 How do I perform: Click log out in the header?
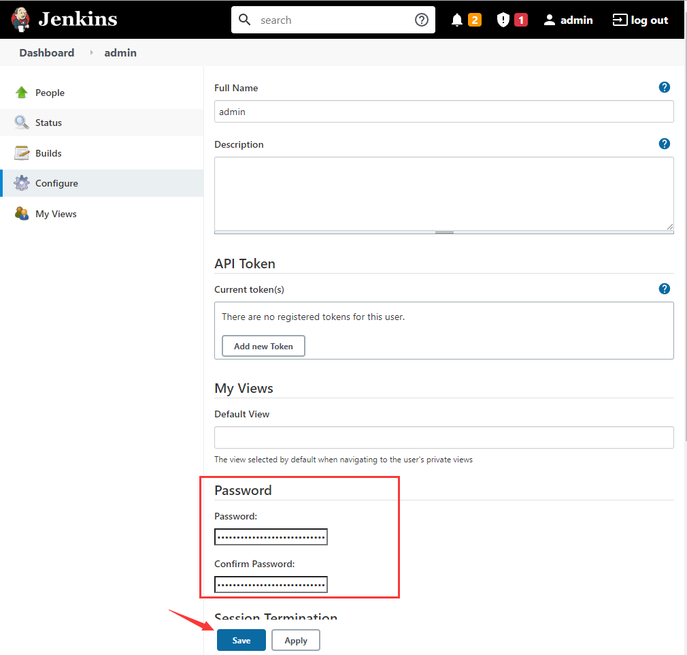(x=640, y=20)
